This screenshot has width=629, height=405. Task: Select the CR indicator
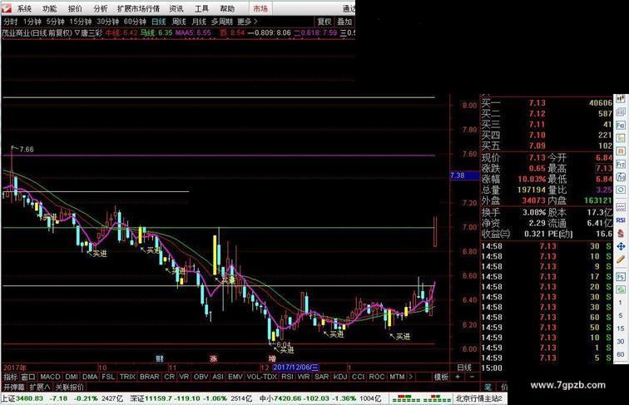169,377
